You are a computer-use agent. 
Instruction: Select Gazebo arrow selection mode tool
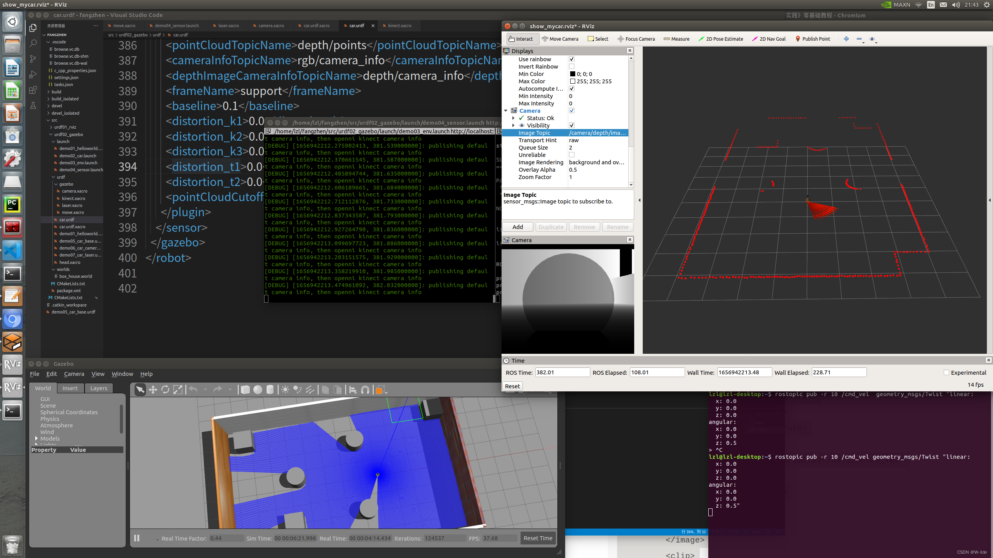140,390
